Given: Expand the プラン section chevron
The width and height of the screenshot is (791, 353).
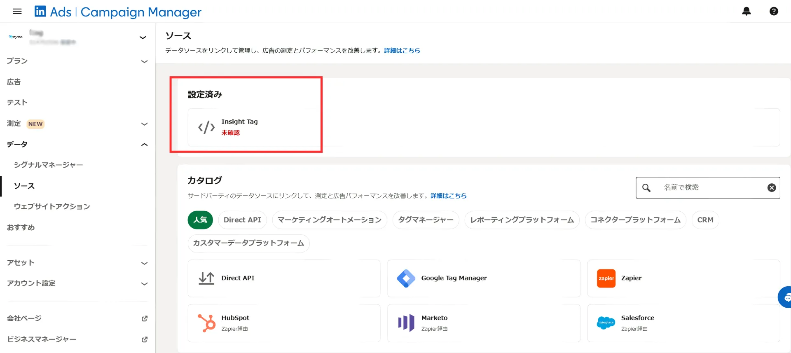Looking at the screenshot, I should coord(144,61).
